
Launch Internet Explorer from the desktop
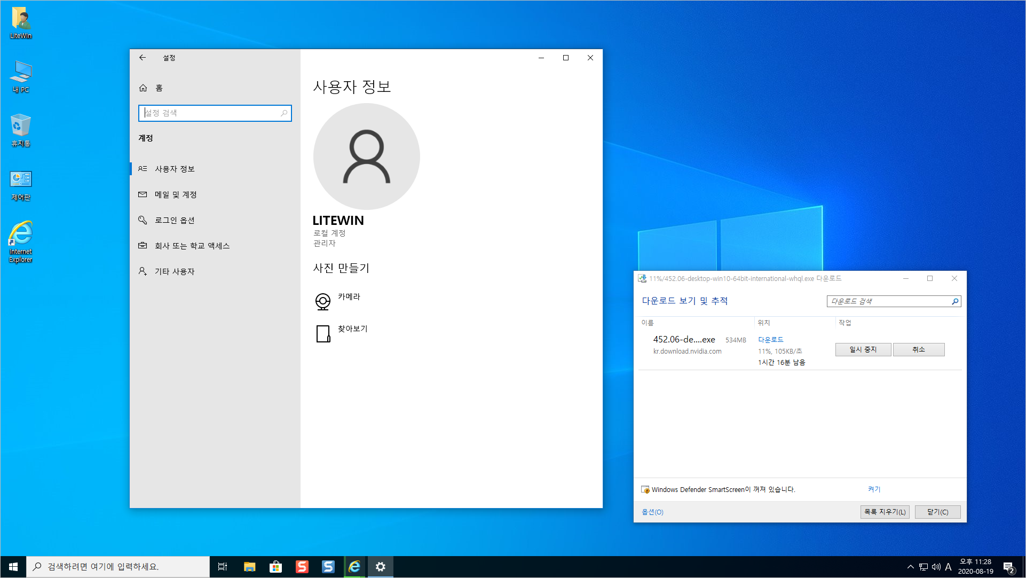(21, 241)
